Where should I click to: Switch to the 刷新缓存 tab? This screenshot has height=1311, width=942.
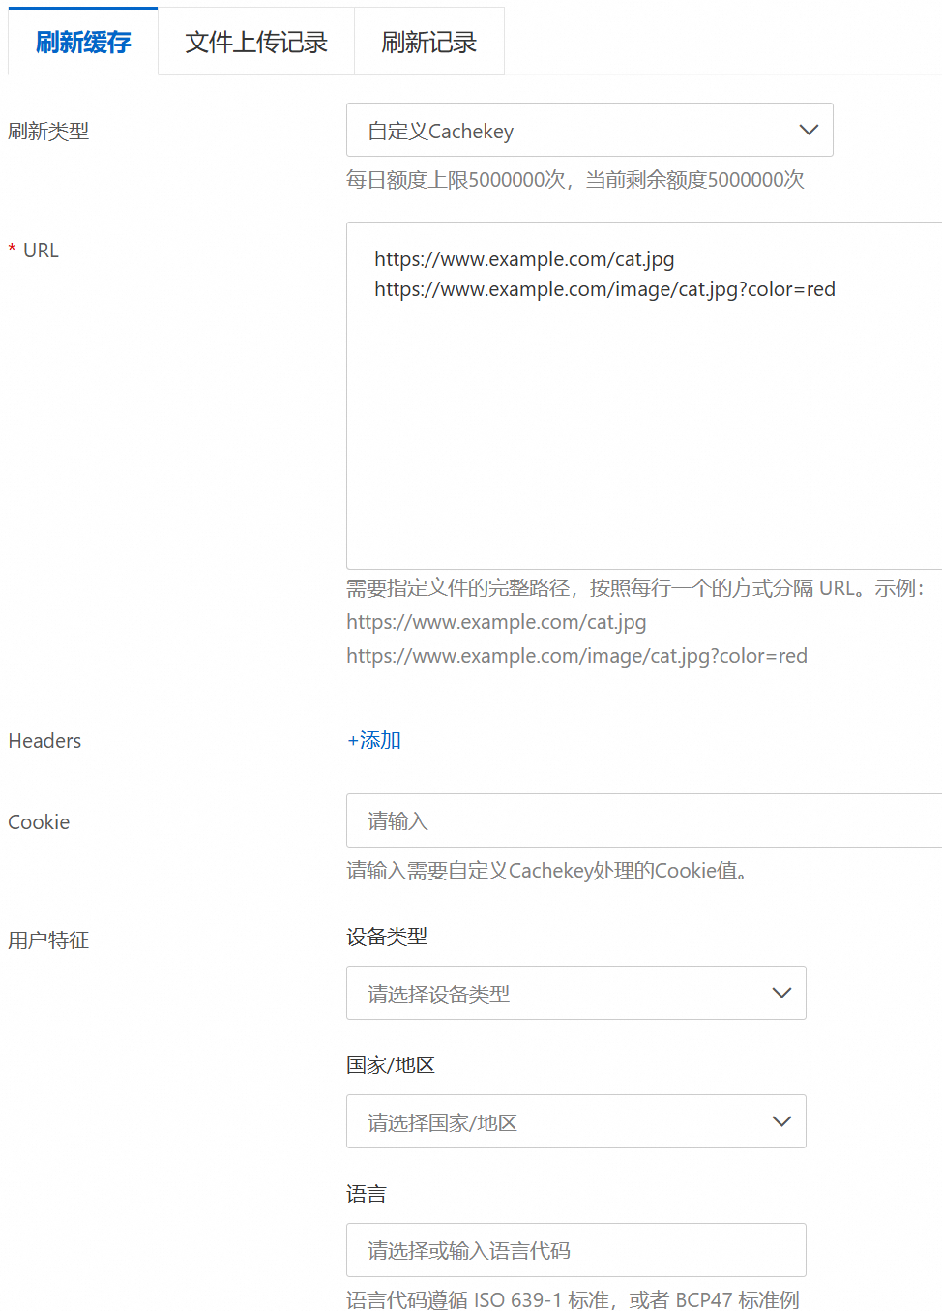point(83,42)
